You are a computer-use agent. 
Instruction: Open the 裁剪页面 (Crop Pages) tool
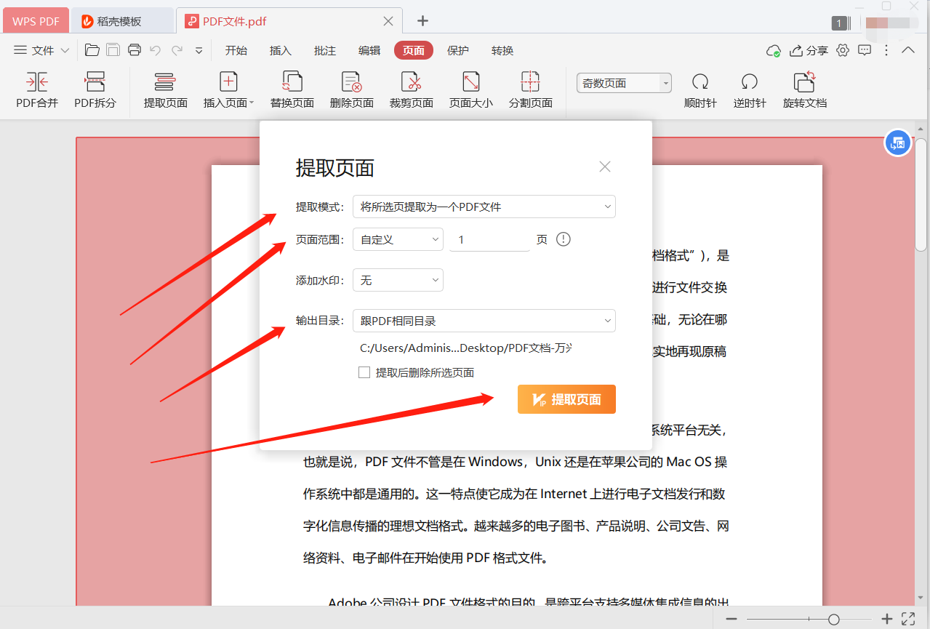point(411,89)
